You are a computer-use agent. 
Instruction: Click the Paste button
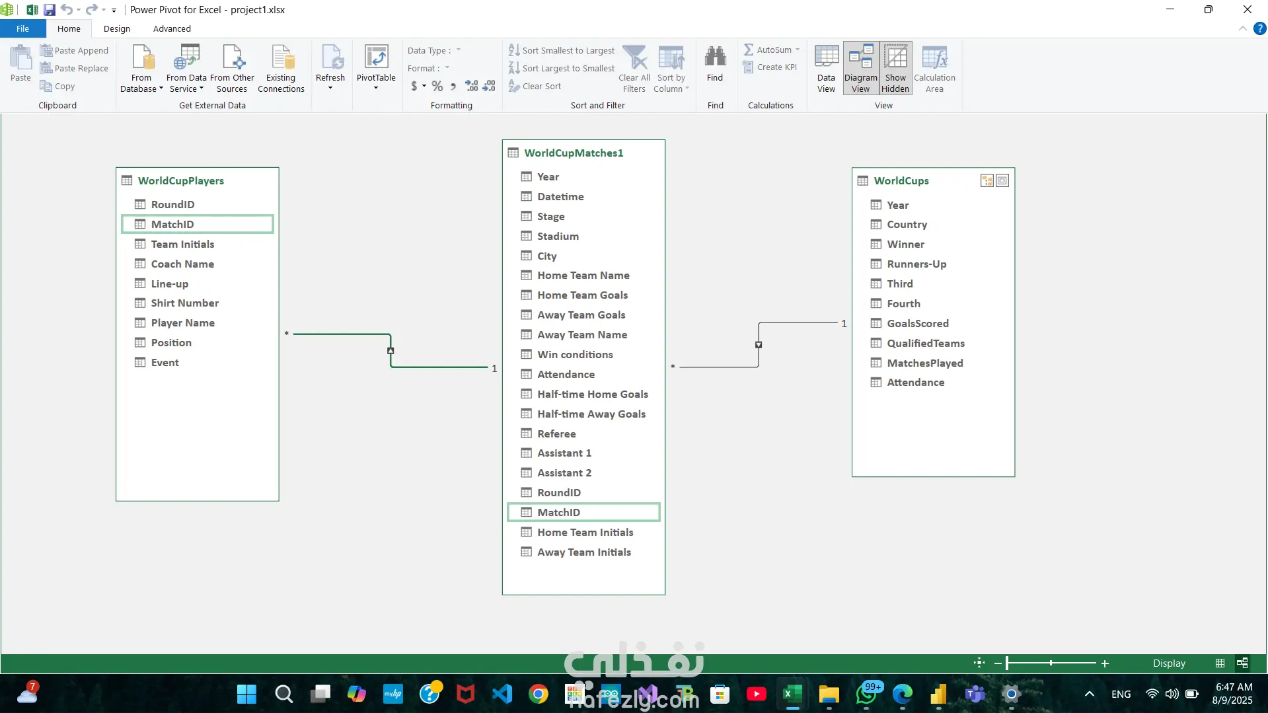coord(20,63)
